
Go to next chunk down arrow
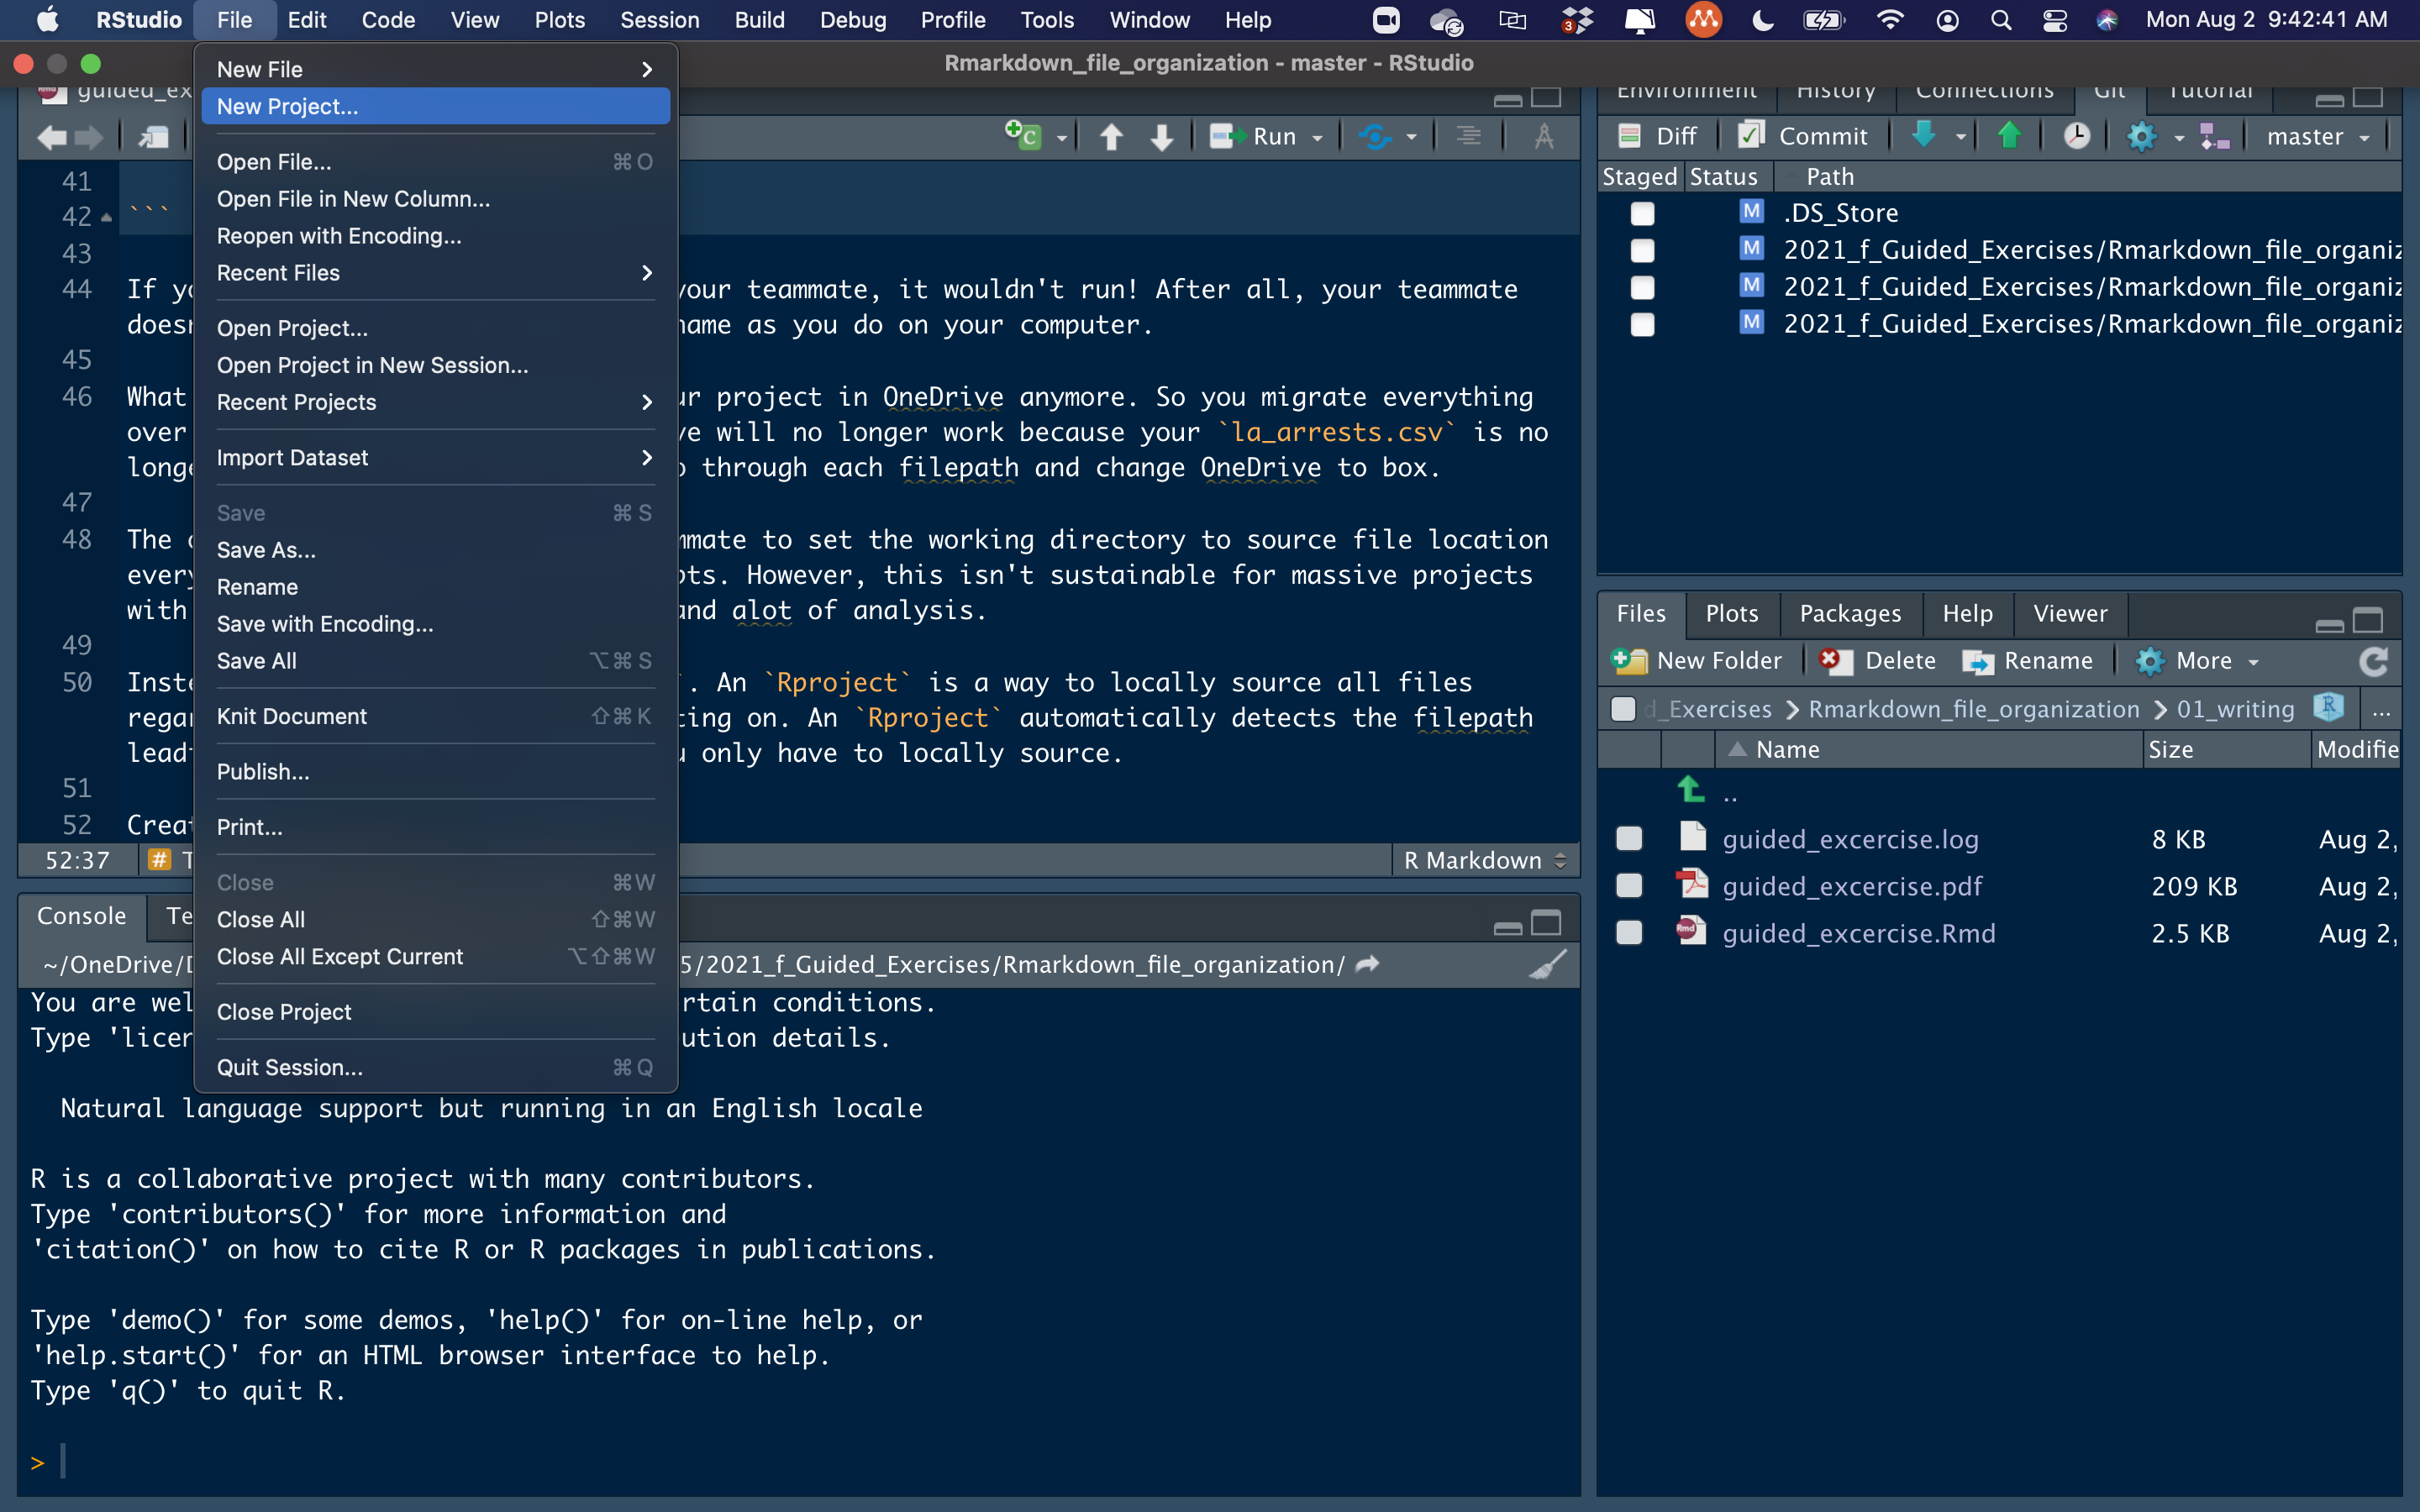pos(1161,136)
